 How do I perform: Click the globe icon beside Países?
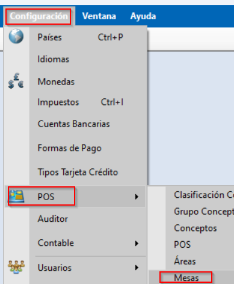(16, 36)
